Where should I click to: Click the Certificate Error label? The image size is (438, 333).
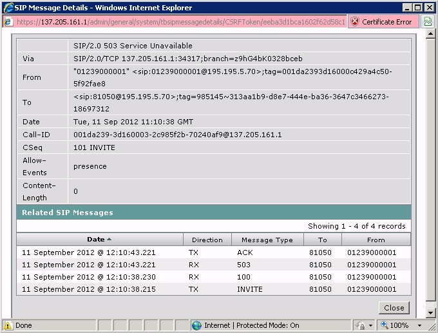click(x=386, y=22)
